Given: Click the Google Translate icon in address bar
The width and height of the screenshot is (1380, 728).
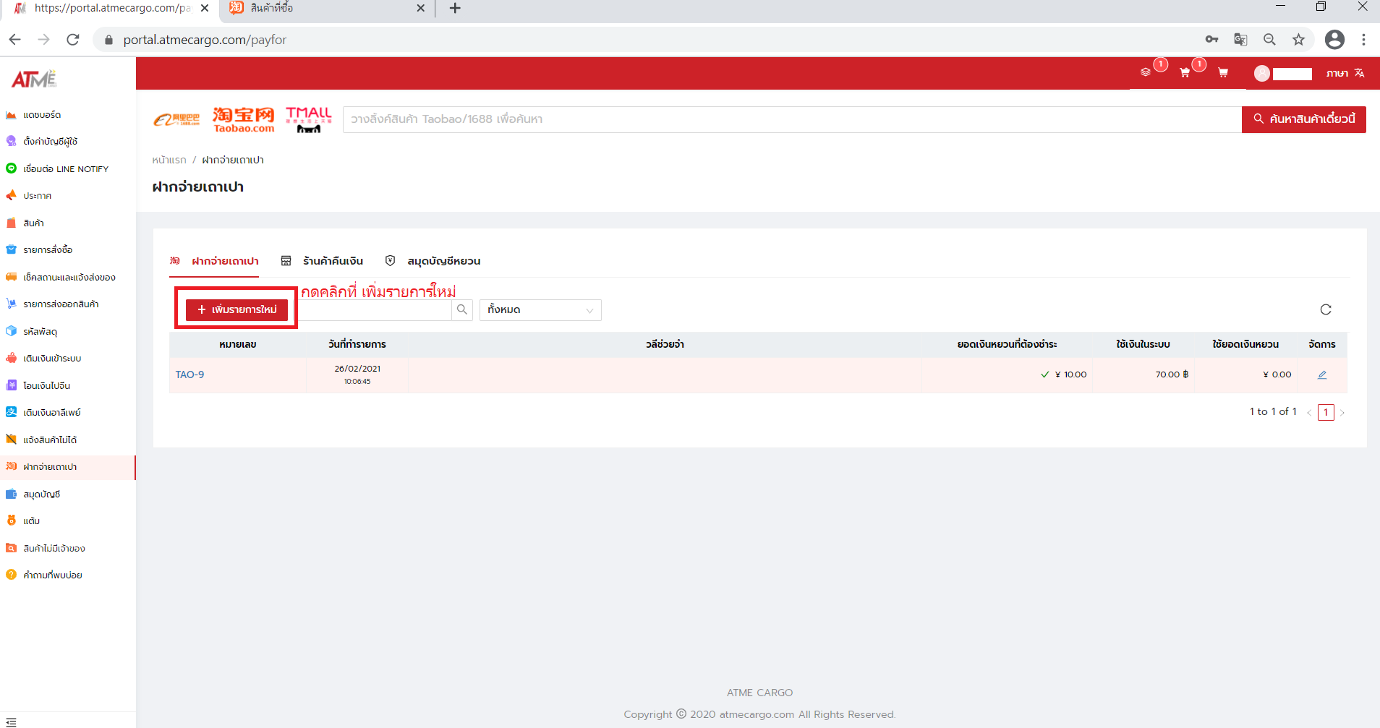Looking at the screenshot, I should pos(1240,40).
